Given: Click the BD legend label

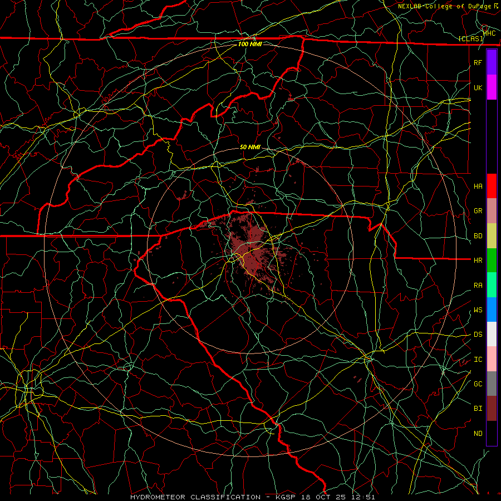Looking at the screenshot, I should (478, 236).
